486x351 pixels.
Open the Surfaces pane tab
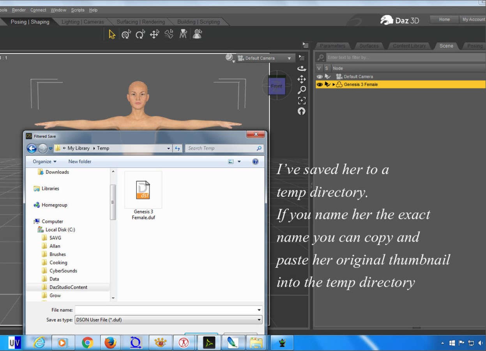(369, 46)
